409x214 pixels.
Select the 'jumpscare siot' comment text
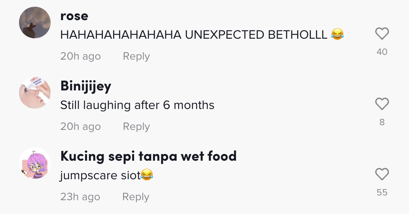(100, 175)
